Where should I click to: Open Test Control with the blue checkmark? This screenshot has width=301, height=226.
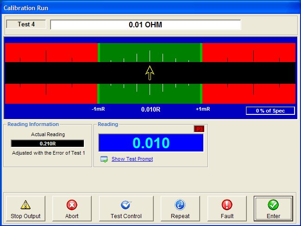(126, 209)
